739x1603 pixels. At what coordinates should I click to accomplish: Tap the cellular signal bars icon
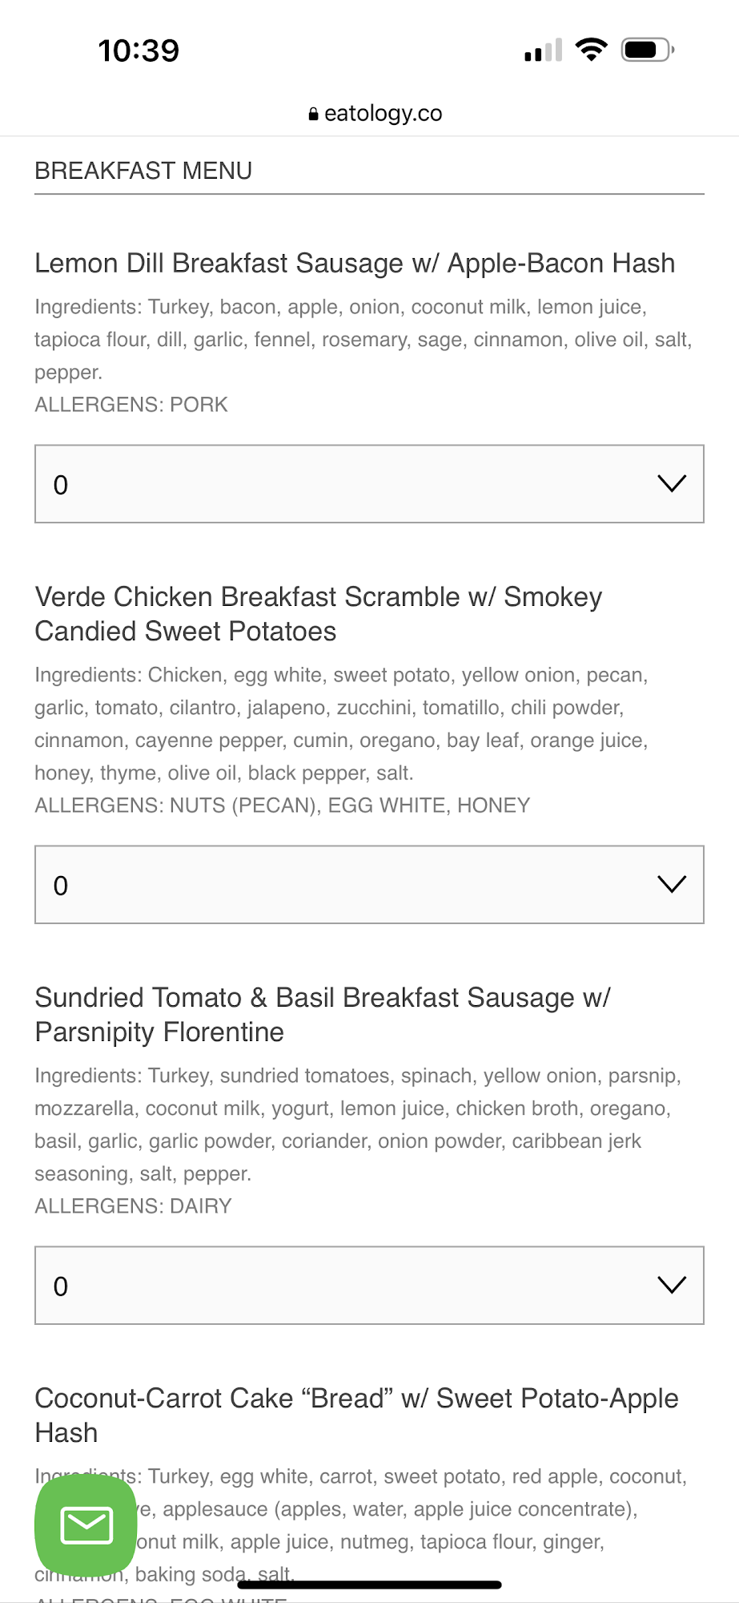click(543, 50)
